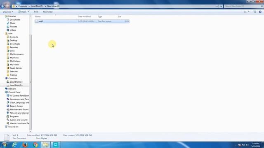Open System and Security
Viewport: 264px width, 148px height.
(x=19, y=120)
